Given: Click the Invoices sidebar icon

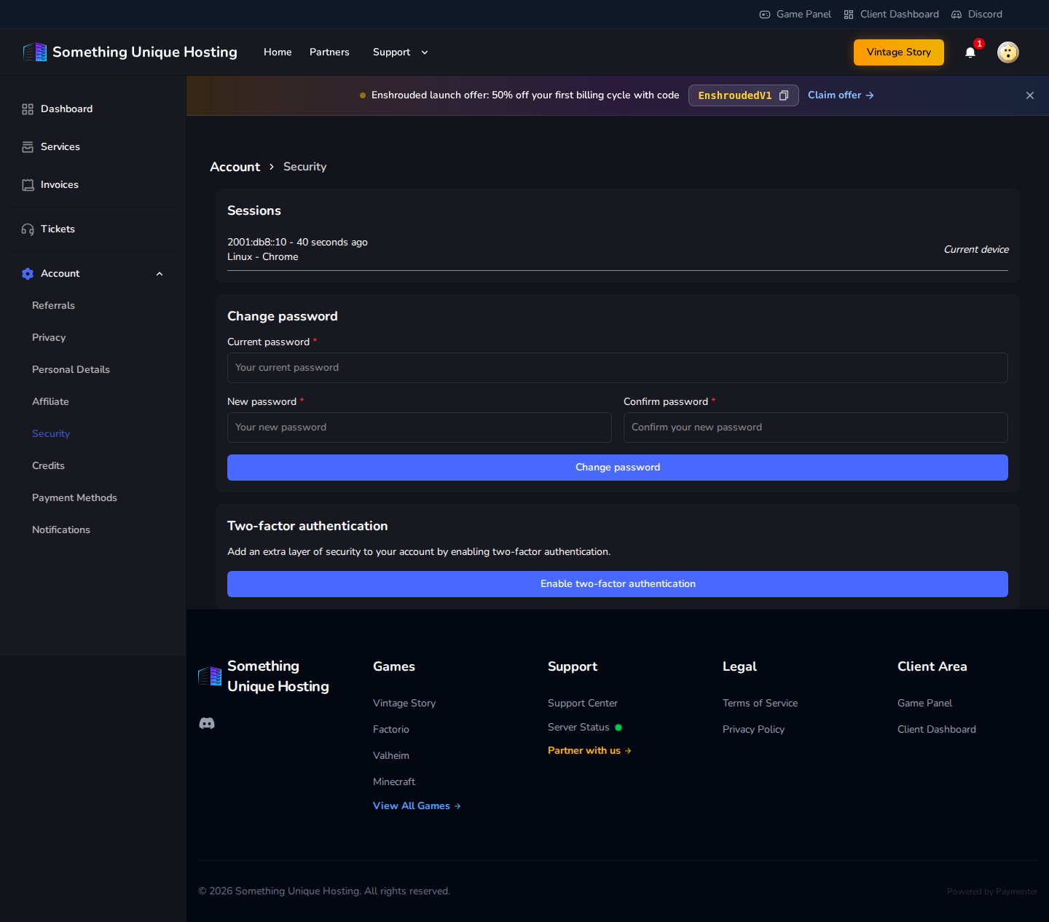Looking at the screenshot, I should coord(28,185).
